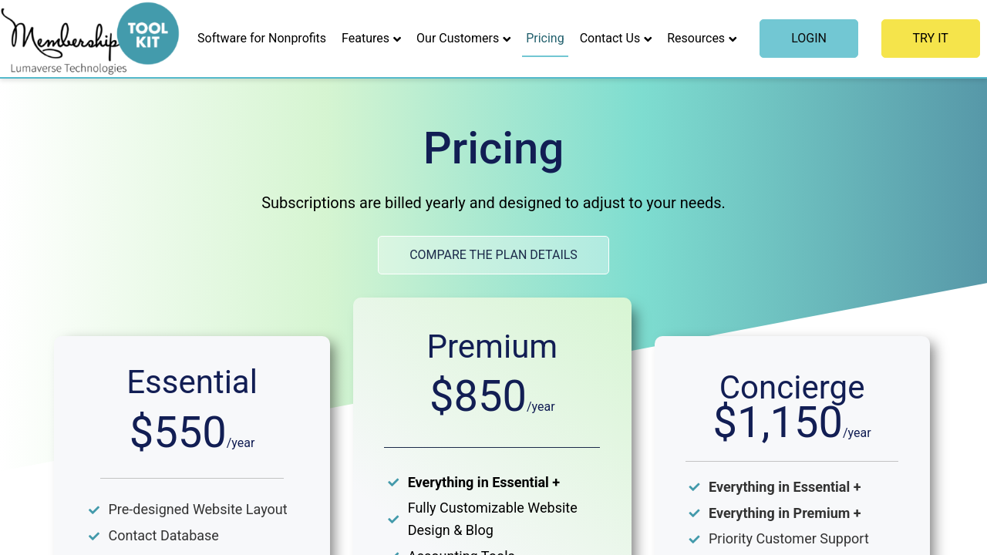Screen dimensions: 987x555
Task: Click the Membership Toolkit logo
Action: click(90, 39)
